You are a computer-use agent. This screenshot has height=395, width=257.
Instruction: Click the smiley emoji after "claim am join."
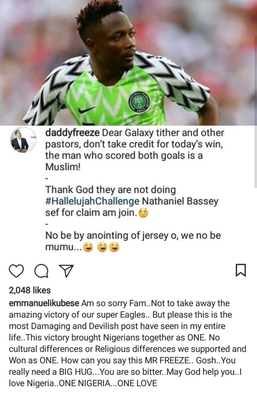[143, 213]
